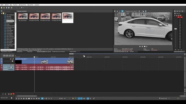Collapse the top folder in the effects tree

click(1, 13)
